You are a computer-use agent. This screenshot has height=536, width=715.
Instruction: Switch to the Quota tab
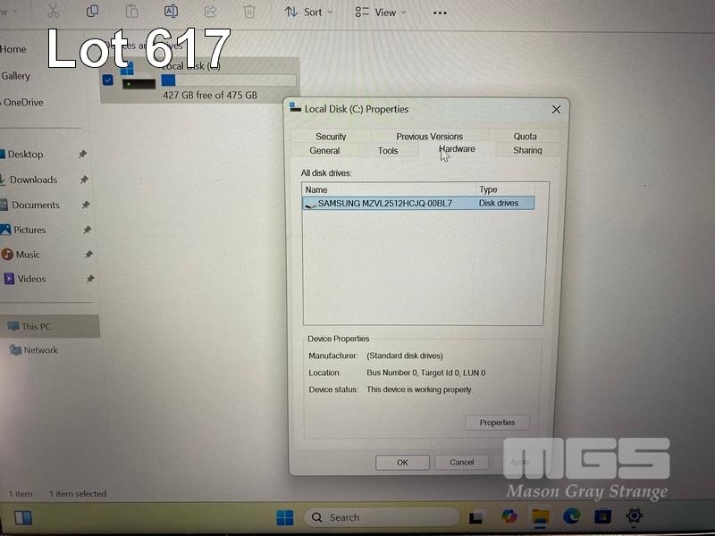(525, 137)
